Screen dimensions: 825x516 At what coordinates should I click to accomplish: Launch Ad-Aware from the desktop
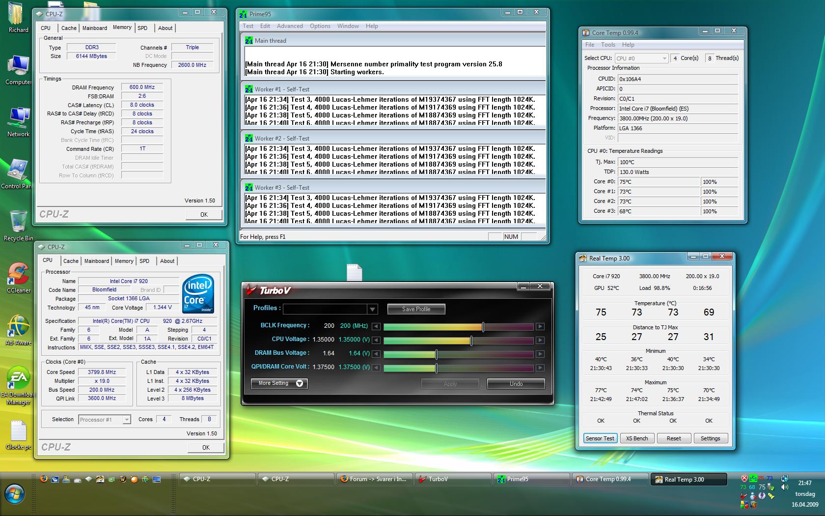18,330
